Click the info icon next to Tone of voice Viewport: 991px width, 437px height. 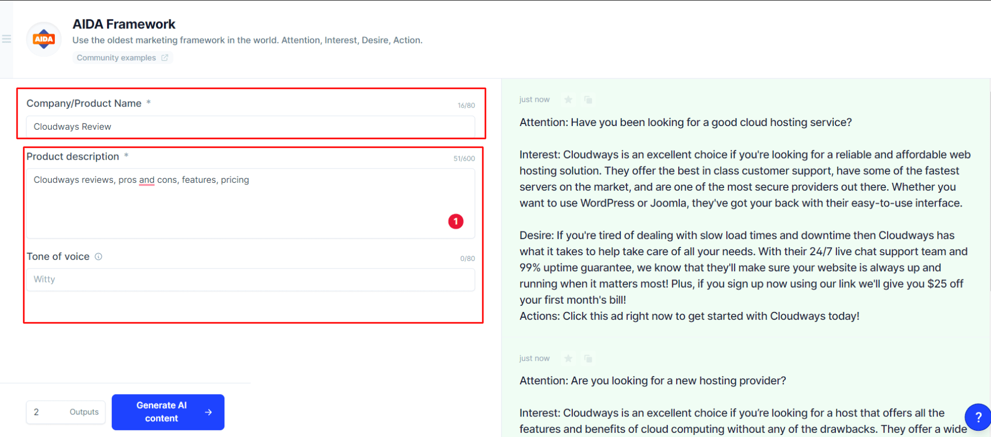pos(98,257)
